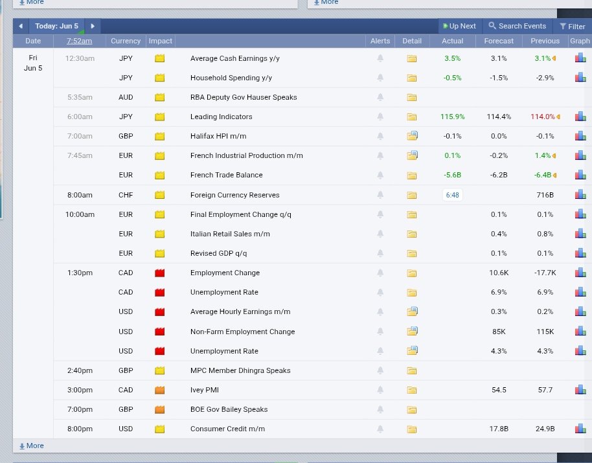Open graph for Consumer Credit m/m
This screenshot has height=463, width=592.
pyautogui.click(x=580, y=428)
